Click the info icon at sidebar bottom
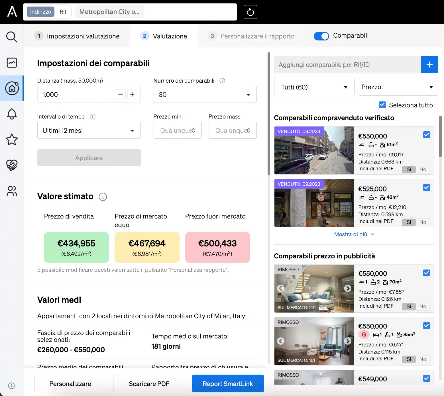This screenshot has height=396, width=444. (x=11, y=386)
